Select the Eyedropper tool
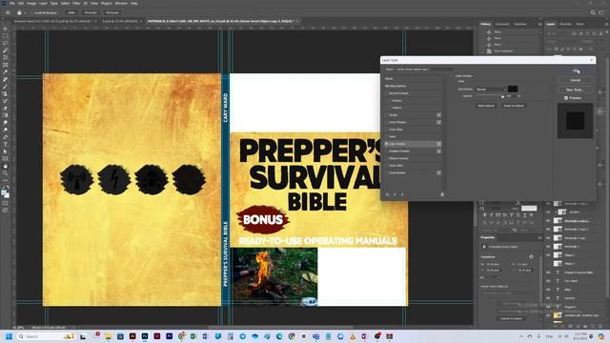This screenshot has height=343, width=610. [x=5, y=72]
